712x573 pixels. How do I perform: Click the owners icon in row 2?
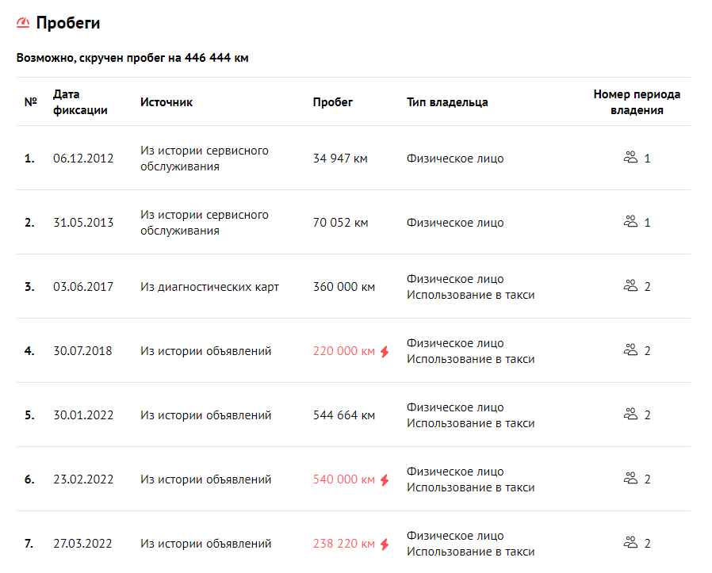click(x=630, y=222)
